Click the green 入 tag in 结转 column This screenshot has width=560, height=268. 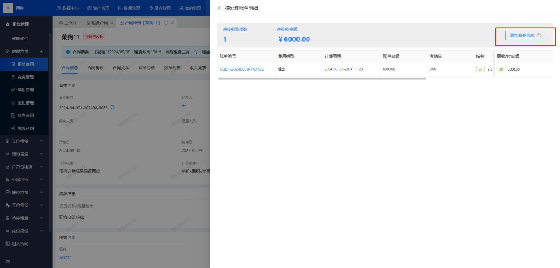(480, 69)
